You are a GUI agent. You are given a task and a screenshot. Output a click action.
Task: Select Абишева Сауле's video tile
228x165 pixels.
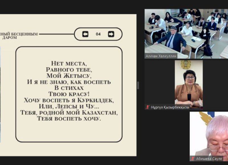[209, 135]
